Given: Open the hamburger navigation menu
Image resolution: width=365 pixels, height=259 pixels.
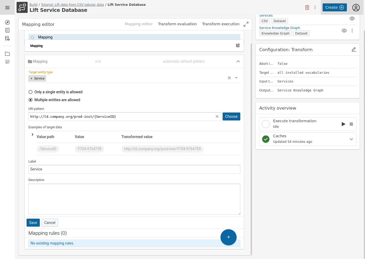Looking at the screenshot, I should [7, 8].
